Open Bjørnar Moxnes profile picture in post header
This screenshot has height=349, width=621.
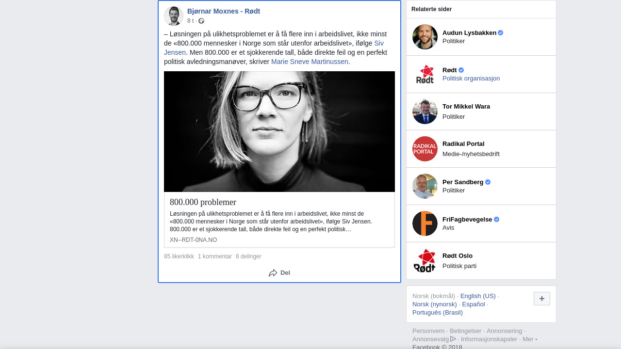coord(174,16)
